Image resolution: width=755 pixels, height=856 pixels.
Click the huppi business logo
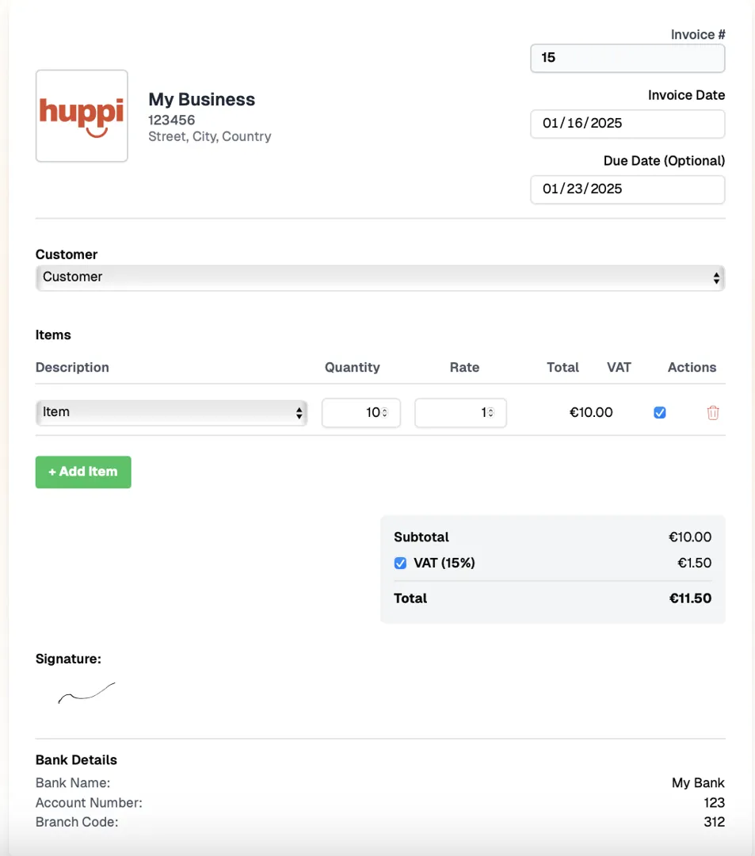tap(82, 116)
